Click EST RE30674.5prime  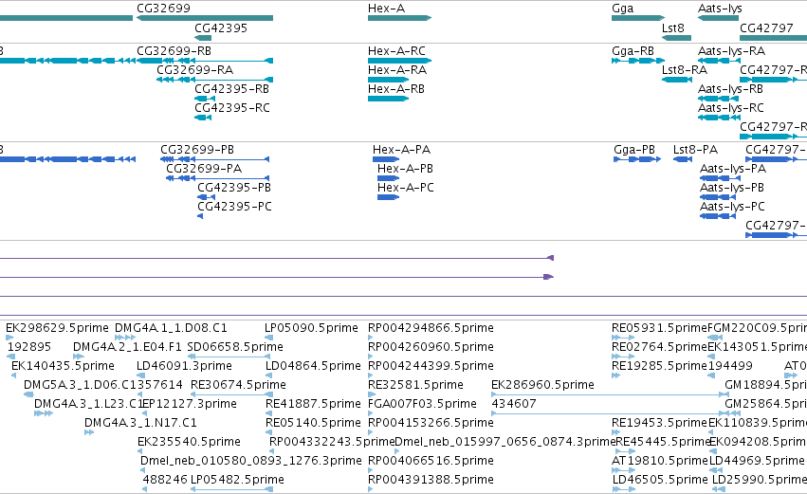coord(238,385)
